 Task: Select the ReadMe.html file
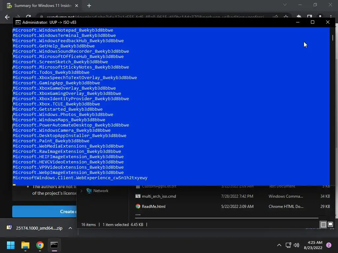click(x=153, y=207)
